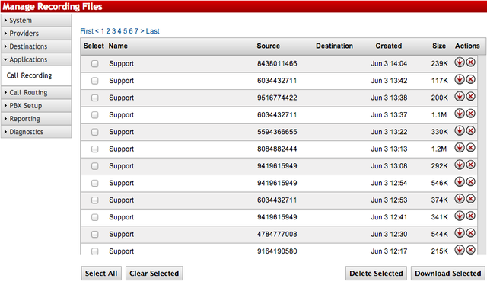487x285 pixels.
Task: Jump to page 2 of recordings
Action: (x=108, y=31)
